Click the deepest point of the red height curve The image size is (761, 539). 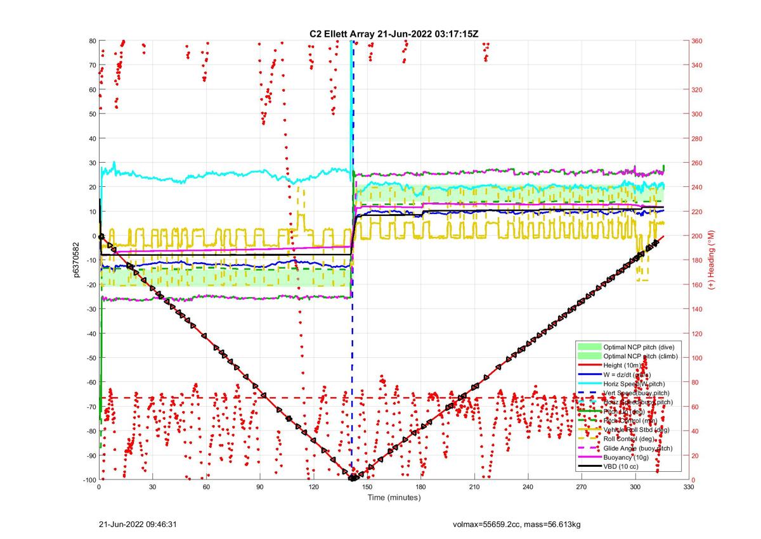[353, 478]
